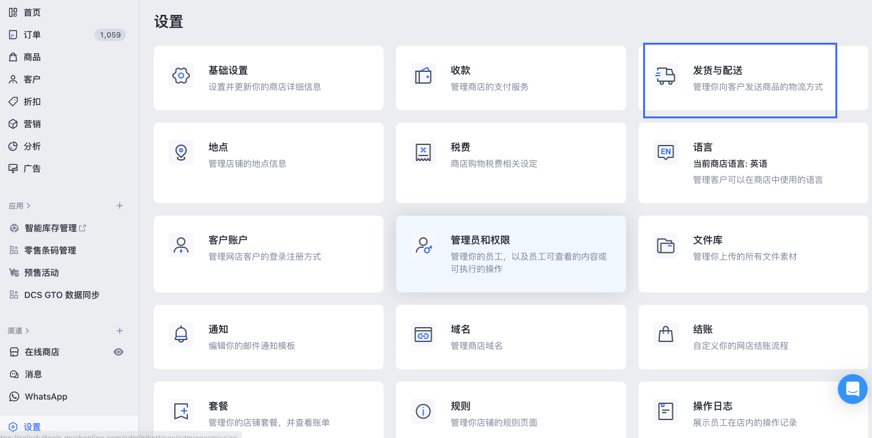Click the 首页 home icon in sidebar
Image resolution: width=872 pixels, height=438 pixels.
pyautogui.click(x=13, y=12)
